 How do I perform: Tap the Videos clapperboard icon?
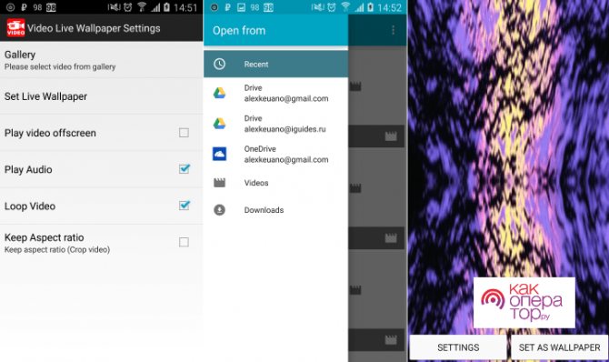coord(219,182)
